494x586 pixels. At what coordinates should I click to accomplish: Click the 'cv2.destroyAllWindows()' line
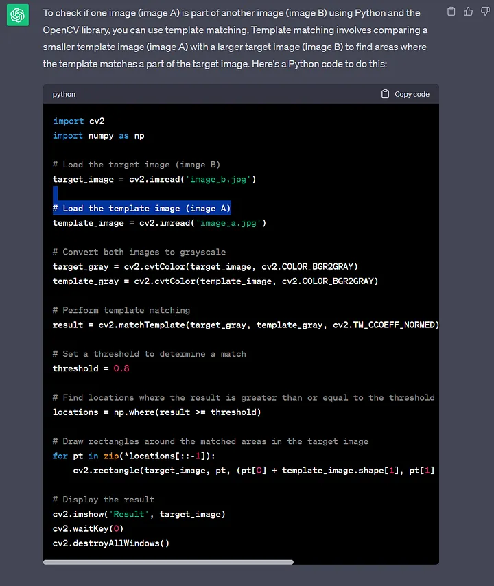[111, 543]
